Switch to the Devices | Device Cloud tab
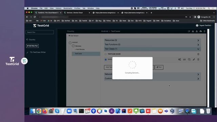217x122 pixels. click(x=77, y=13)
